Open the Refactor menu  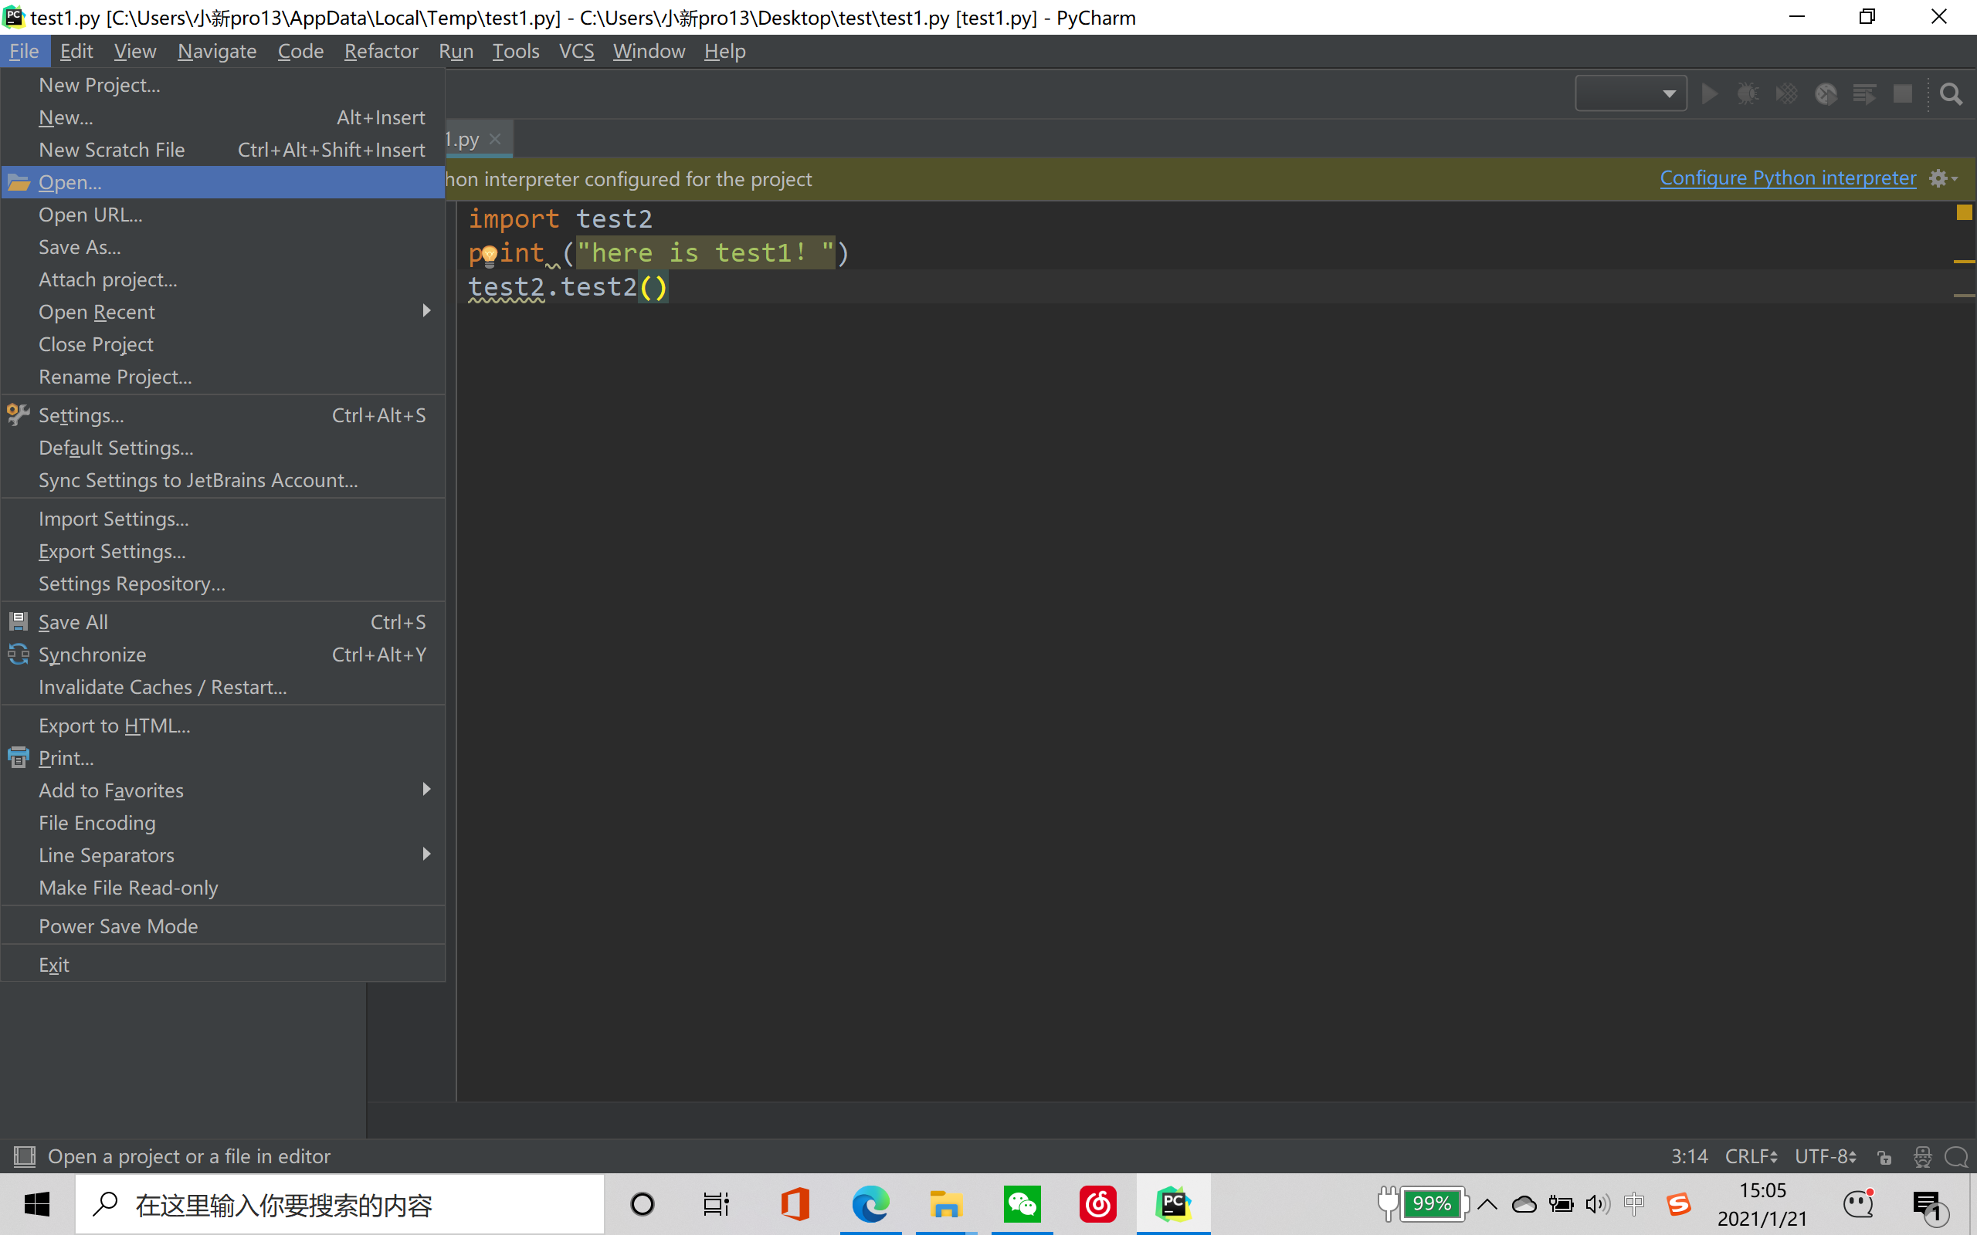381,52
